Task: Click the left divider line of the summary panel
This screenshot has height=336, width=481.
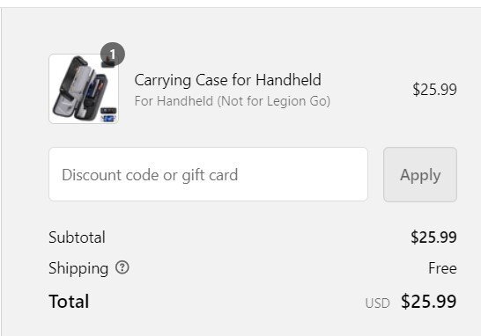Action: point(1,172)
